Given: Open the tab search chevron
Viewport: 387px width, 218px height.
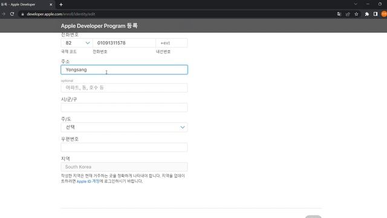Looking at the screenshot, I should click(356, 4).
